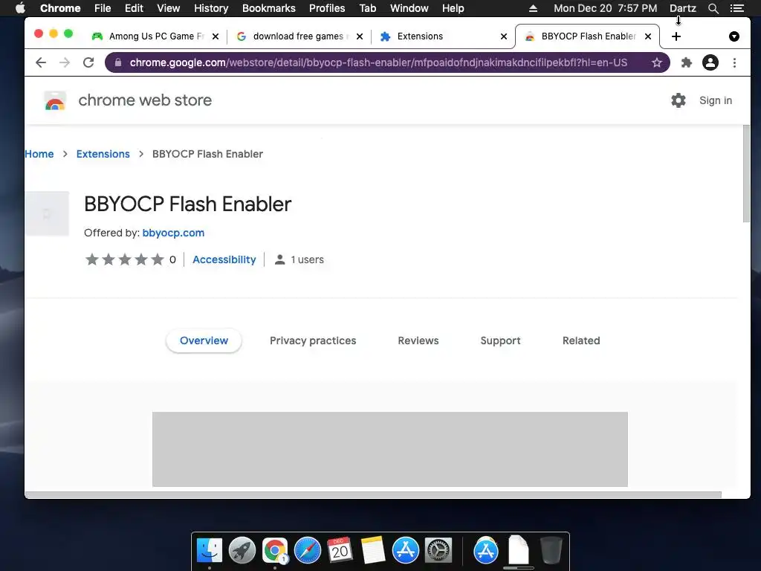Open the History menu
This screenshot has height=571, width=761.
[x=211, y=8]
